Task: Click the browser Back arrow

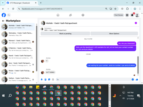Action: coord(3,9)
